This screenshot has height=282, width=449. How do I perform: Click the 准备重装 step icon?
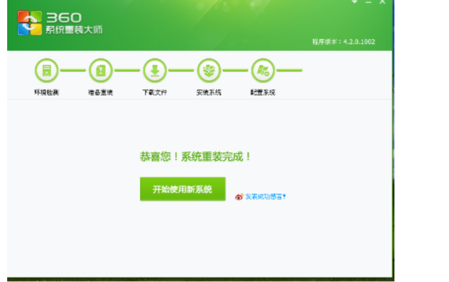(x=100, y=70)
